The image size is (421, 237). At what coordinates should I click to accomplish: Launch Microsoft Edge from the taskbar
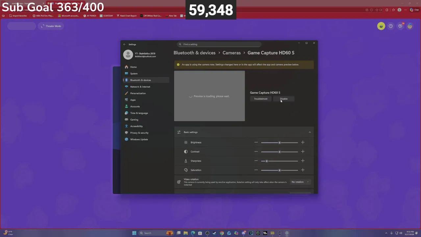coord(193,233)
